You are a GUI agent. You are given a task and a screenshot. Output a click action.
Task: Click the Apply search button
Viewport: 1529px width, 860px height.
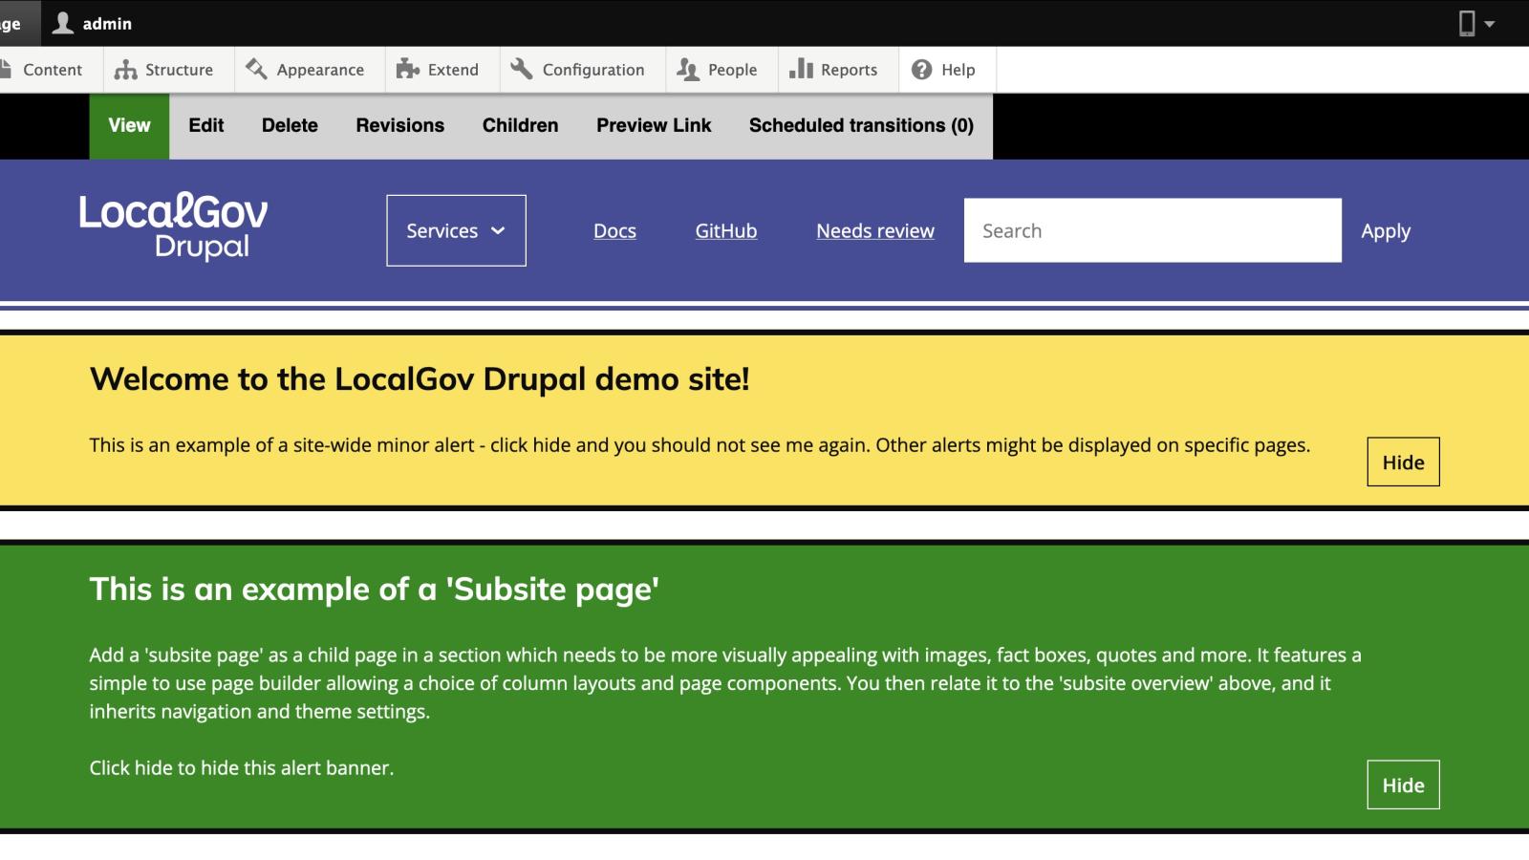1385,230
